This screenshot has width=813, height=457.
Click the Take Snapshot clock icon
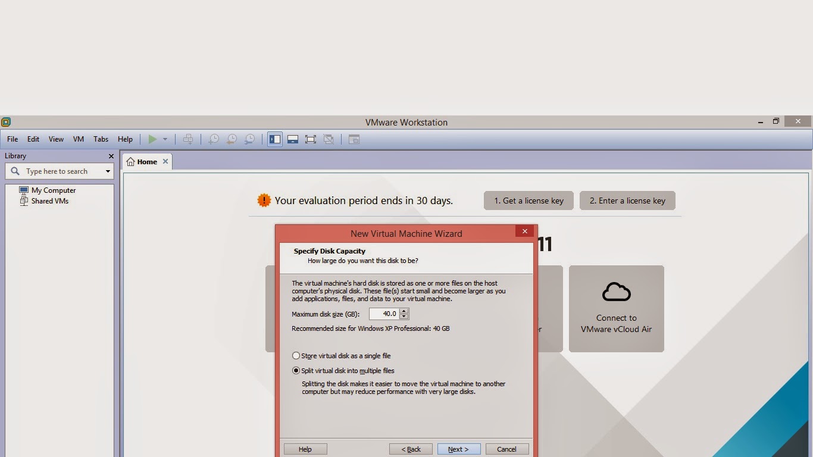pos(214,139)
